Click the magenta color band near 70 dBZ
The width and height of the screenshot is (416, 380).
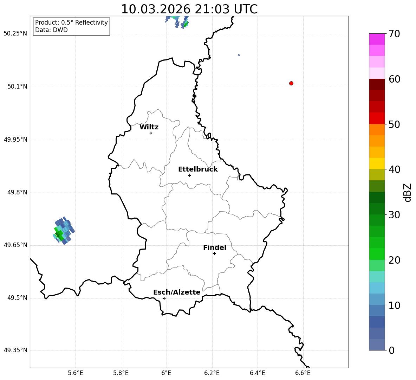[x=377, y=39]
